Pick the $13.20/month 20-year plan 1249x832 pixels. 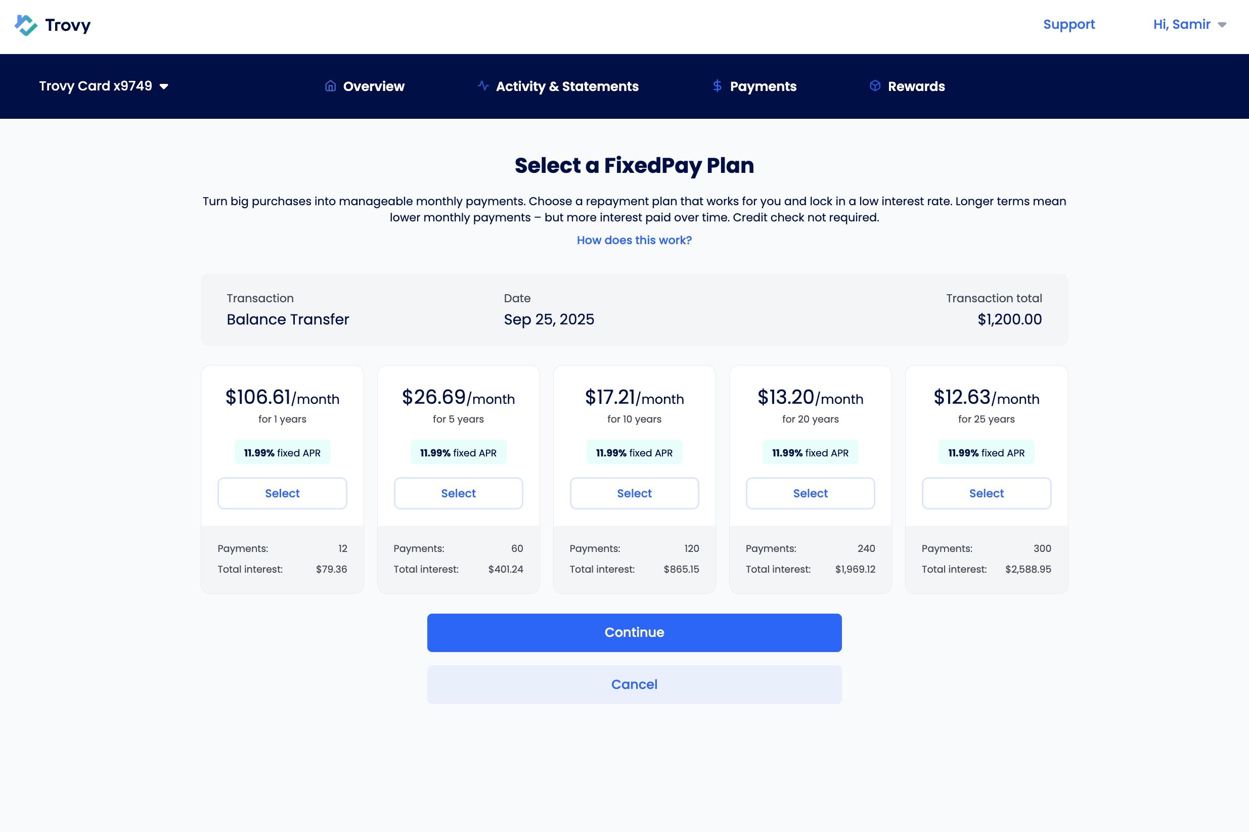pos(810,493)
